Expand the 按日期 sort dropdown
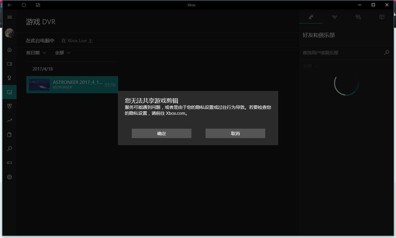This screenshot has width=396, height=238. (36, 53)
